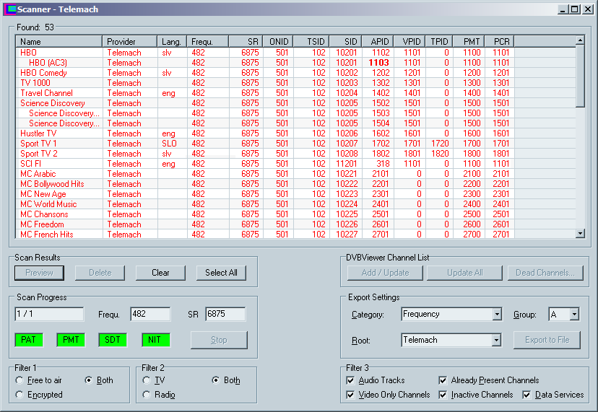This screenshot has height=412, width=598.
Task: Select the MC French Hits row
Action: (x=265, y=235)
